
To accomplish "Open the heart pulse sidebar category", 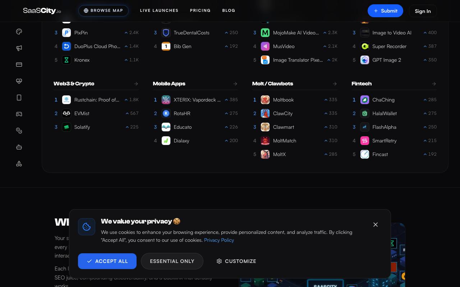I will click(x=19, y=81).
